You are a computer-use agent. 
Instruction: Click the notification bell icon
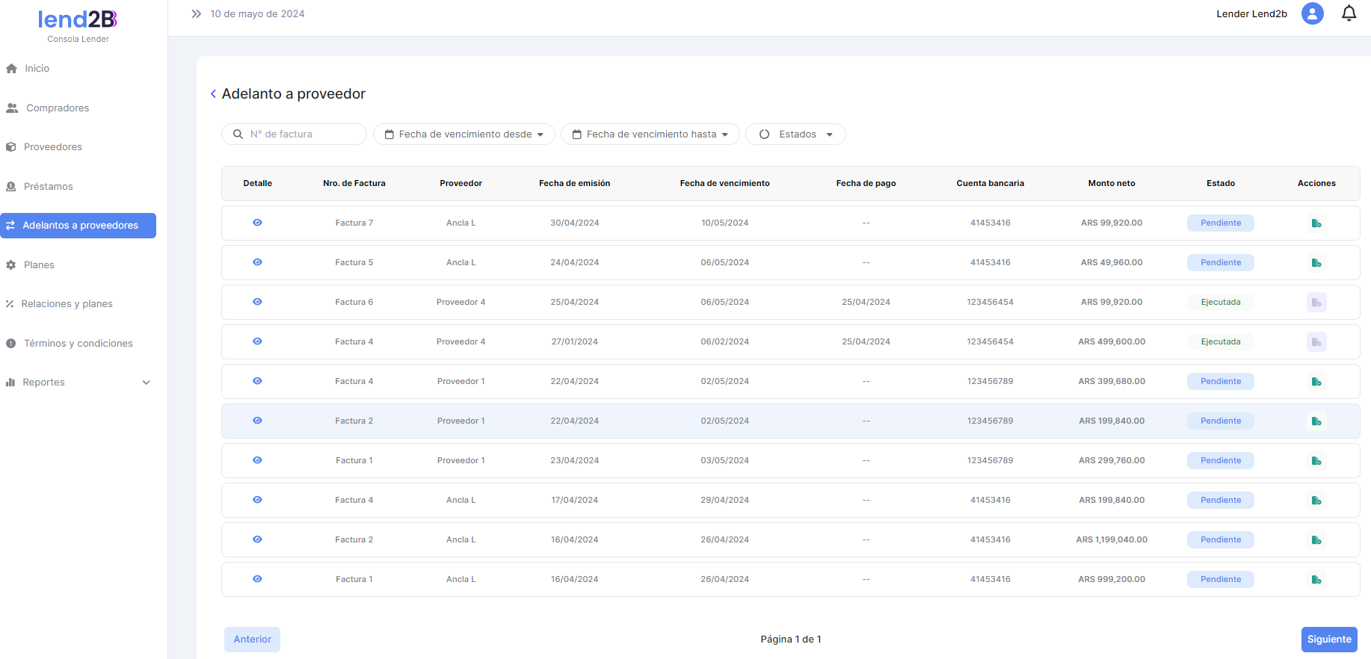[x=1349, y=13]
